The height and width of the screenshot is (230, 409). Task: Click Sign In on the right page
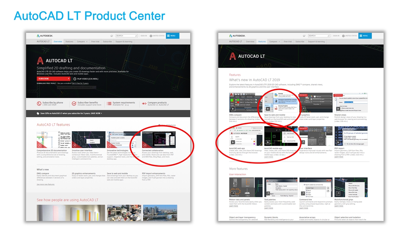pyautogui.click(x=336, y=36)
